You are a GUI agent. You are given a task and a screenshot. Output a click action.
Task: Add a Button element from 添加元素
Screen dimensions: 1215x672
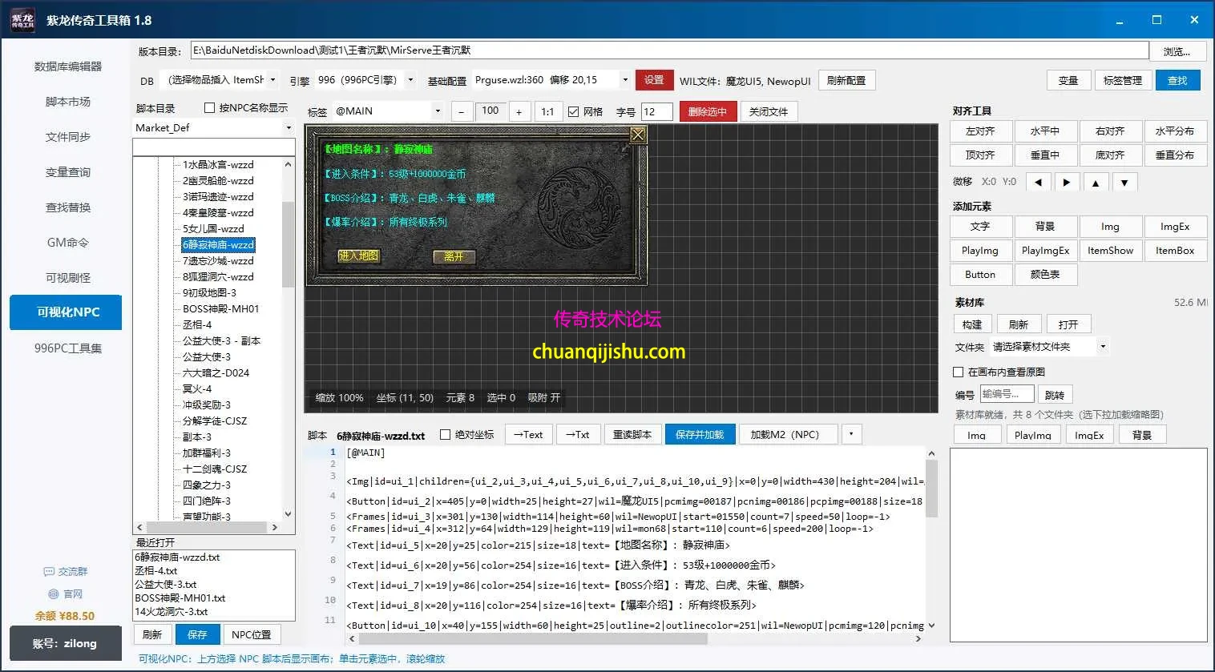click(980, 275)
